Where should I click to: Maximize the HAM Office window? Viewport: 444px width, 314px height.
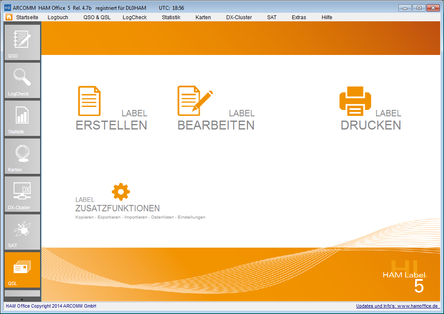419,8
